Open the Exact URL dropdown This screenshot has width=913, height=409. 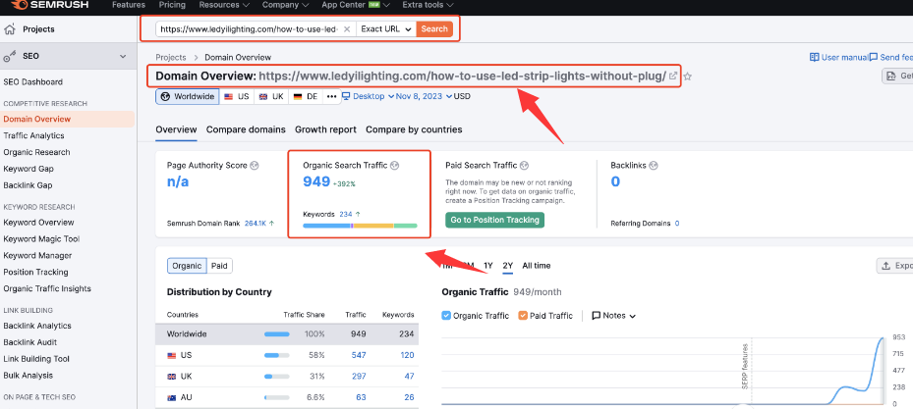click(x=385, y=29)
